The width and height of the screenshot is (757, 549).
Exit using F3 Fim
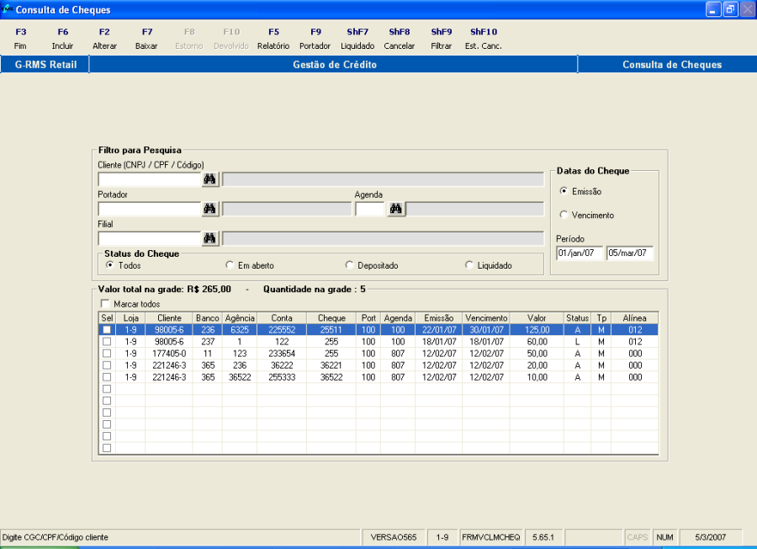click(20, 39)
